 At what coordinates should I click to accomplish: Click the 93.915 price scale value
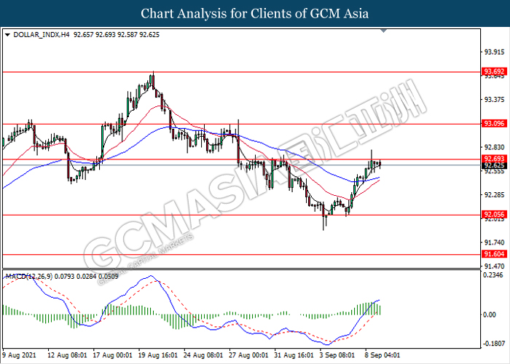click(495, 52)
